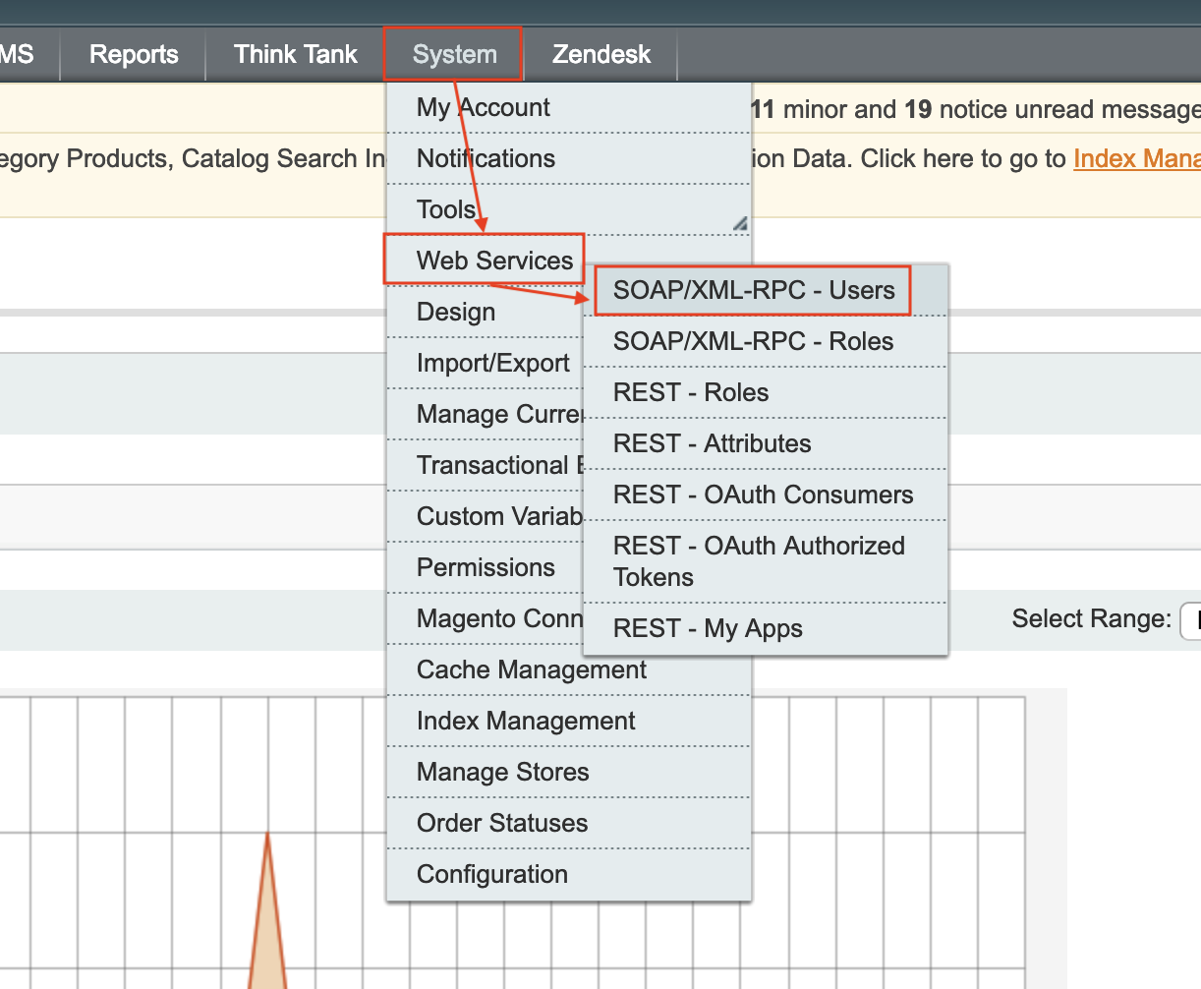Select SOAP/XML-RPC - Users
The height and width of the screenshot is (989, 1201).
(x=766, y=290)
